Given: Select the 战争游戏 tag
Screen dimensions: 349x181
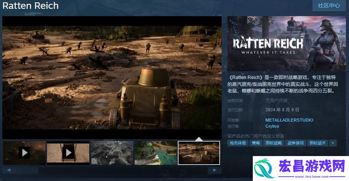Looking at the screenshot, I should pos(296,143).
